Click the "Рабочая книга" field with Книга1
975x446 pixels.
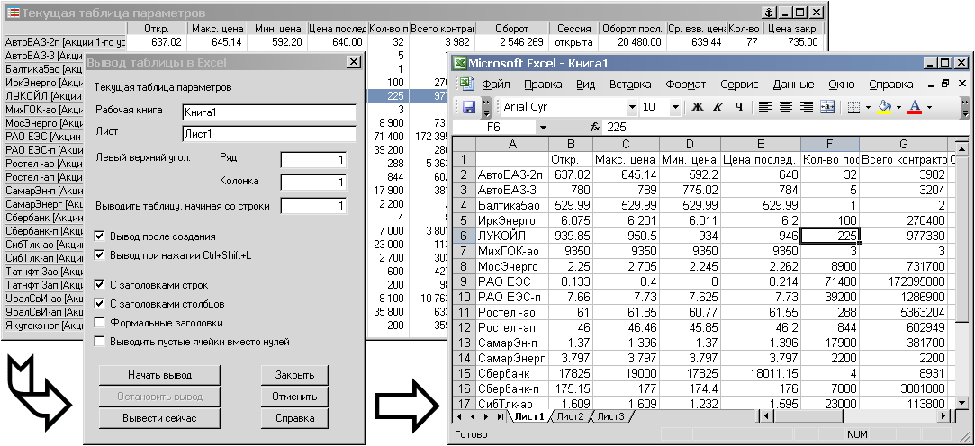pyautogui.click(x=269, y=112)
